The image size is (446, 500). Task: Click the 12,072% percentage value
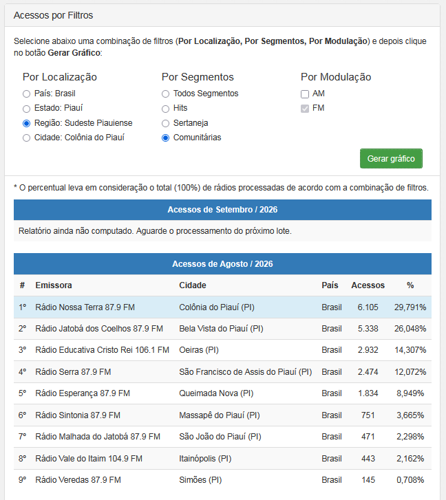[410, 372]
